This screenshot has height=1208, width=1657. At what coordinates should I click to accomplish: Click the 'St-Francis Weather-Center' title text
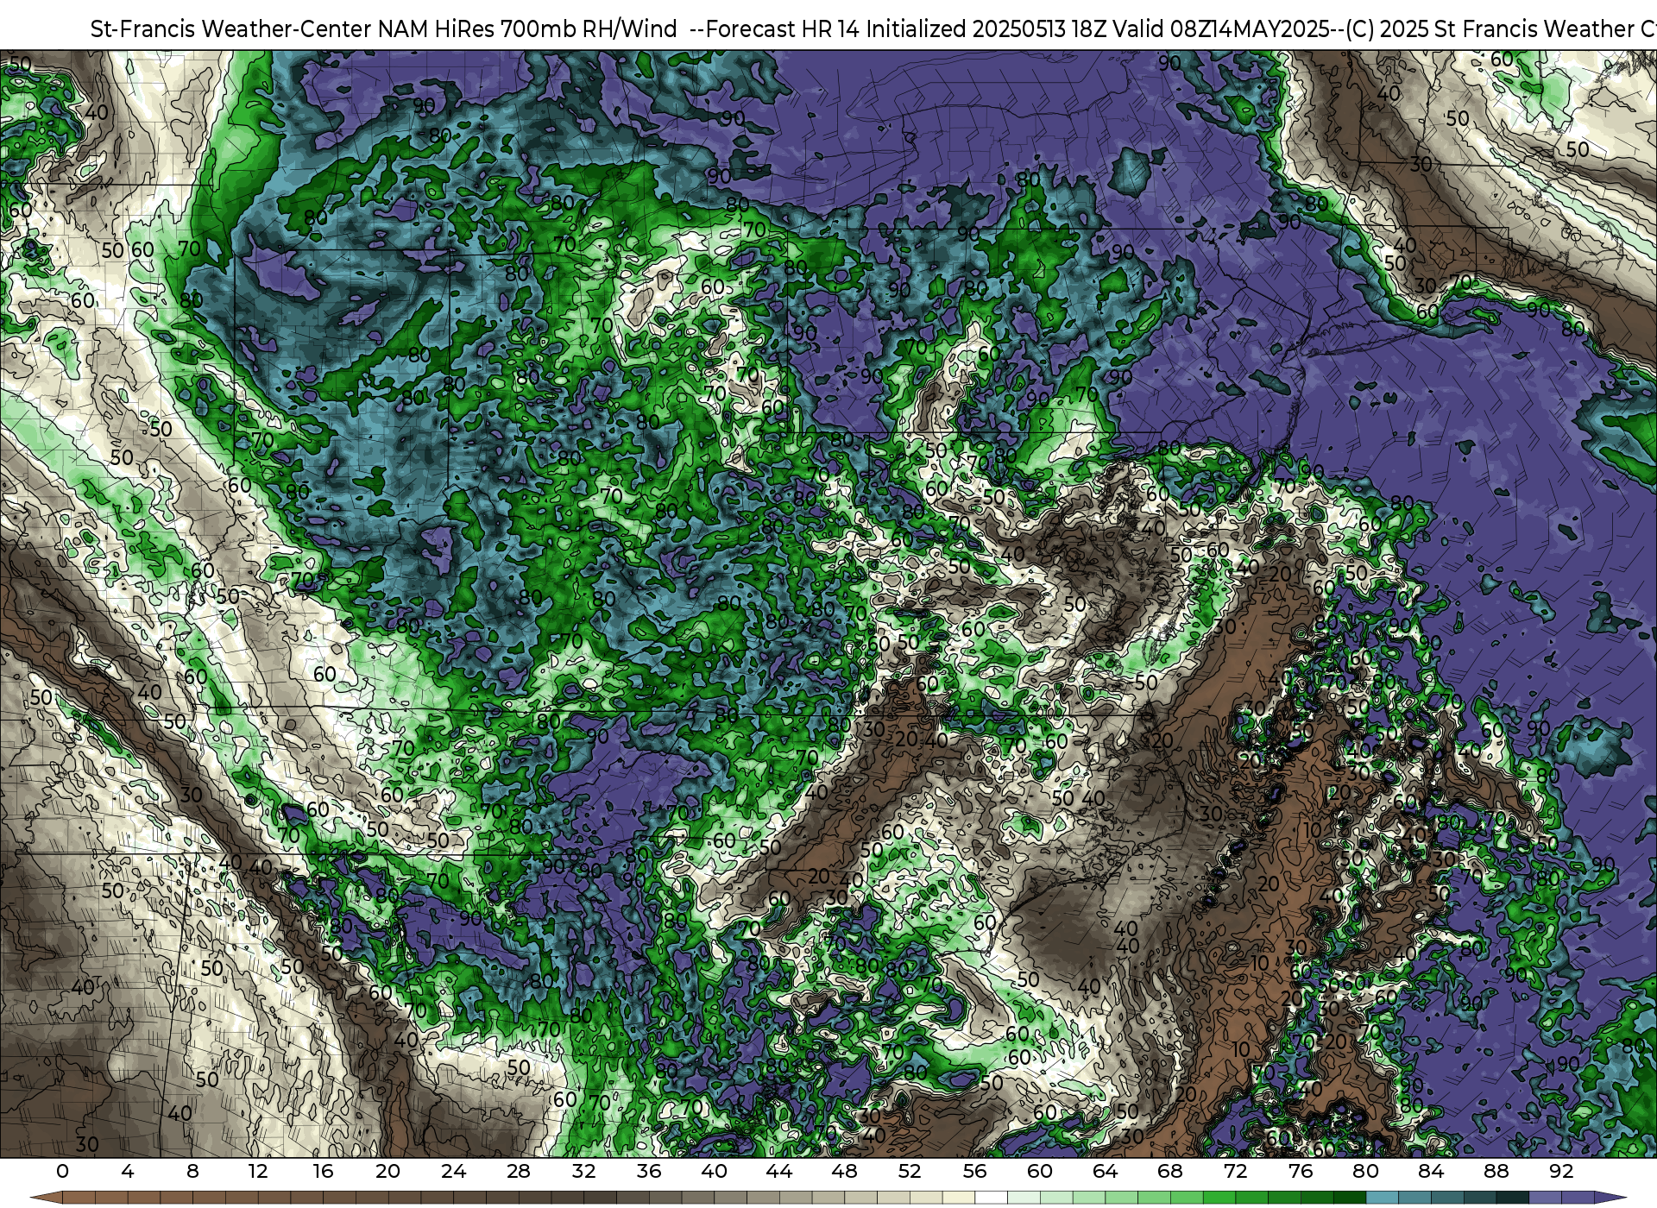point(230,29)
